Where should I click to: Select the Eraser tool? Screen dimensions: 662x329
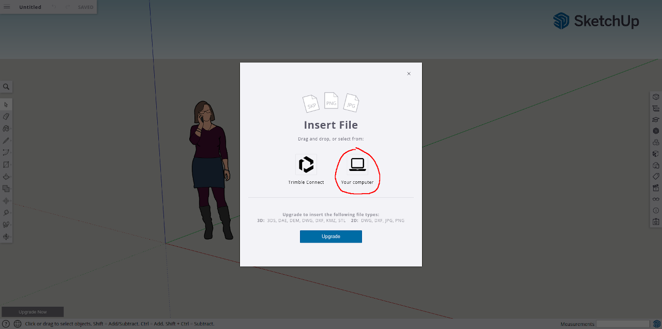click(x=6, y=116)
